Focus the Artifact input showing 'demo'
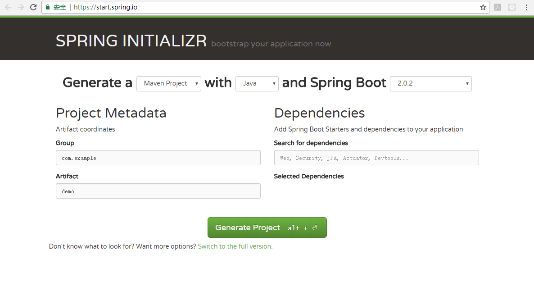This screenshot has height=286, width=534. point(158,191)
